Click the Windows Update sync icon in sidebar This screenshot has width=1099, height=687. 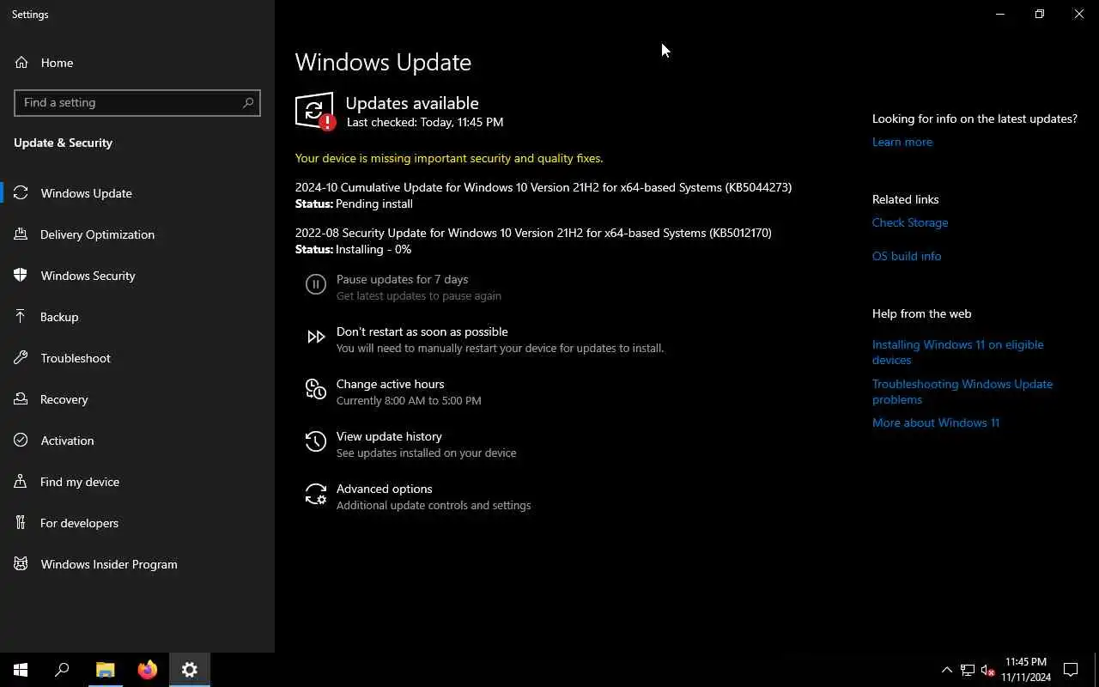tap(21, 193)
